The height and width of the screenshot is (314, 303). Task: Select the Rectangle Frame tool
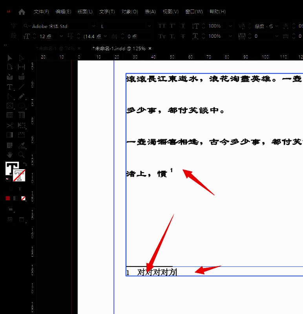tap(10, 106)
